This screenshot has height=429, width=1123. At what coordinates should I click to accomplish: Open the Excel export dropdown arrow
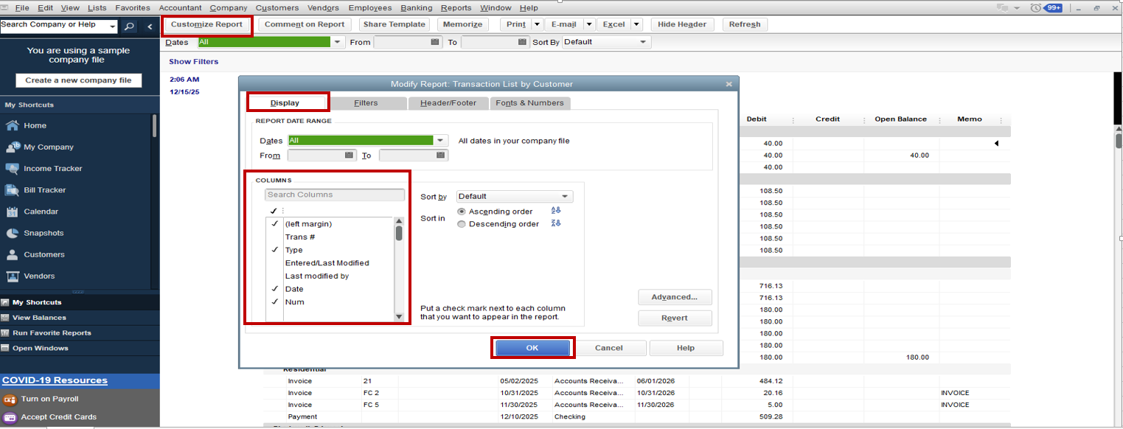click(x=636, y=24)
